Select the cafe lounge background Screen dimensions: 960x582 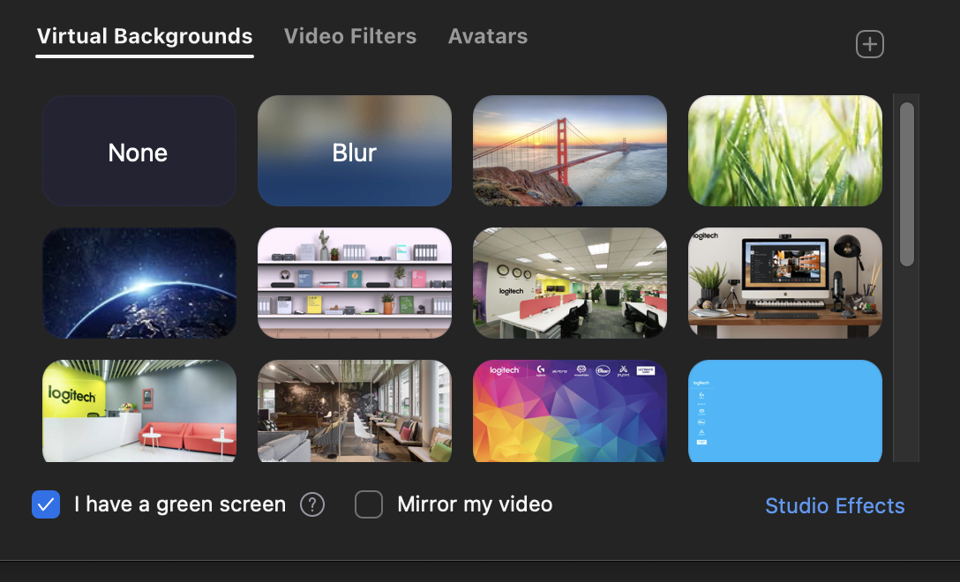pyautogui.click(x=355, y=411)
